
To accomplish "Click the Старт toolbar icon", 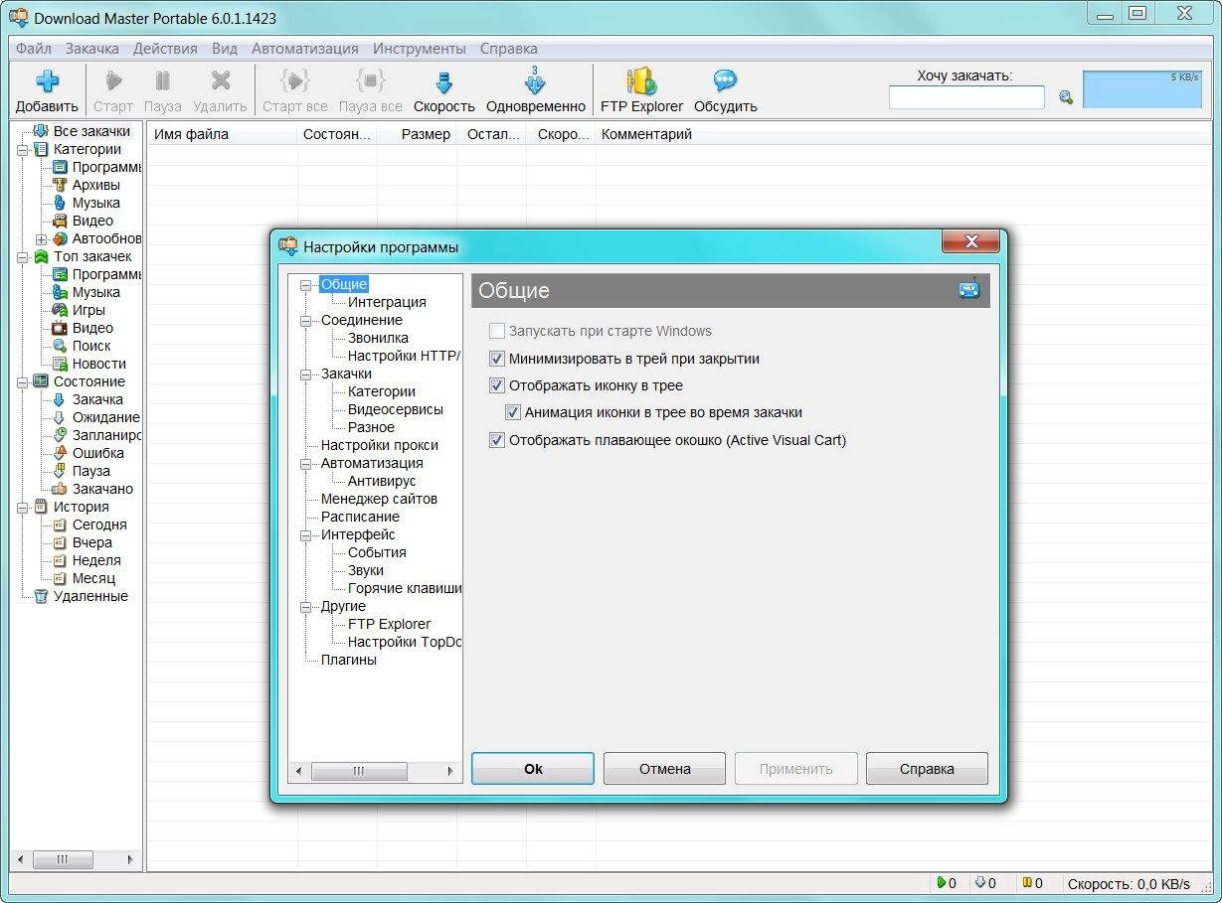I will click(113, 81).
